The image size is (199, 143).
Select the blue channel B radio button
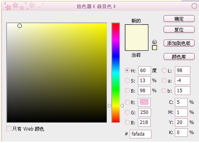click(127, 122)
